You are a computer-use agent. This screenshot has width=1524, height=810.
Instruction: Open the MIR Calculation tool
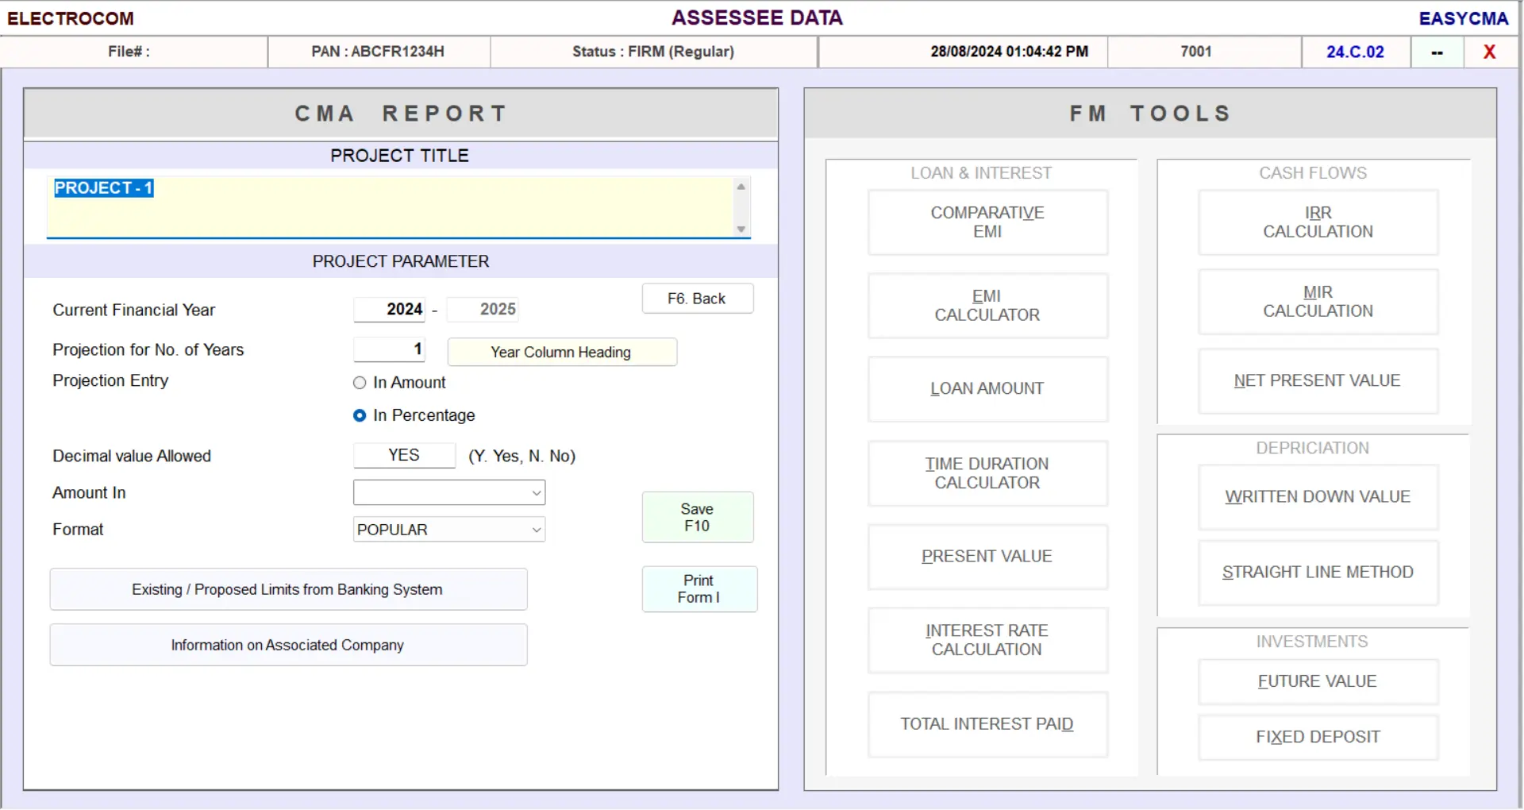tap(1317, 302)
